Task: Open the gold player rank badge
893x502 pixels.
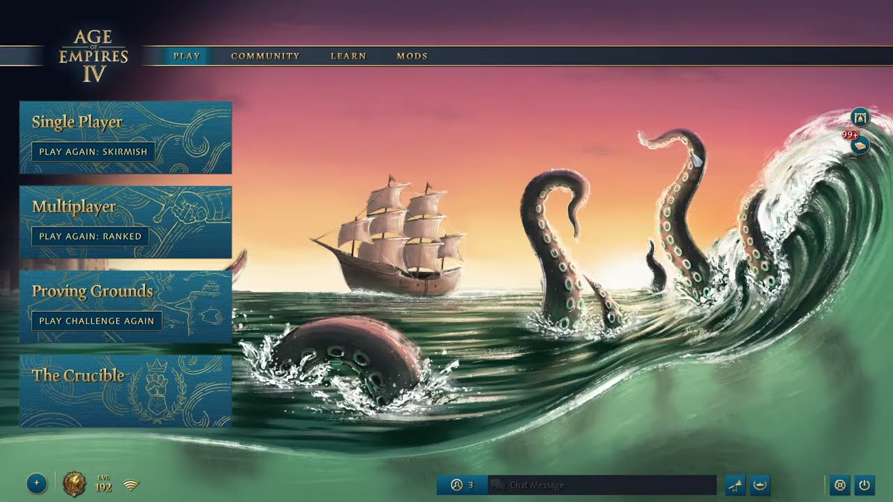Action: (x=75, y=484)
